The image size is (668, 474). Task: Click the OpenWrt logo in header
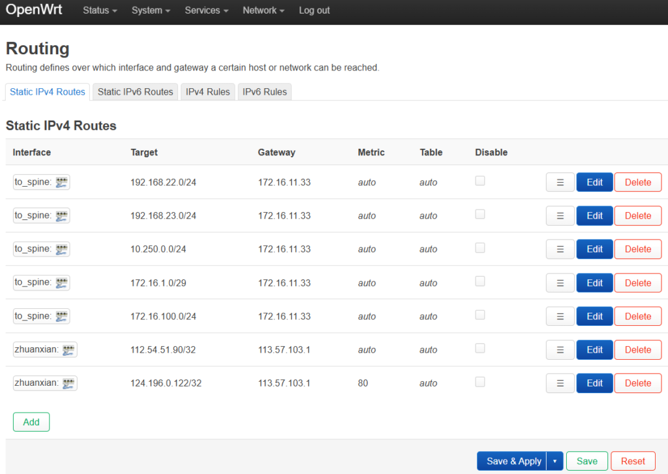(x=34, y=10)
